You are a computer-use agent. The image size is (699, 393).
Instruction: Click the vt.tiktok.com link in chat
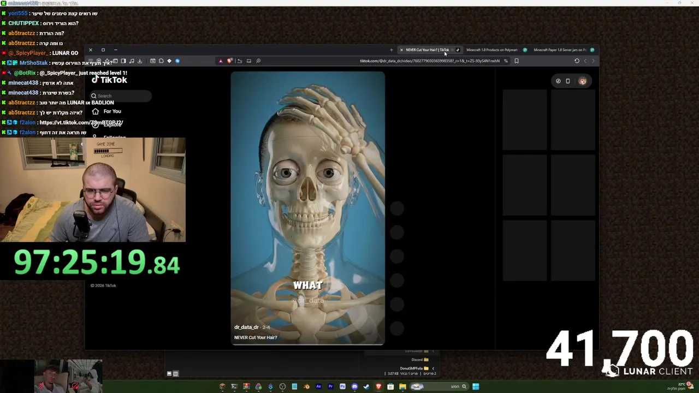click(x=81, y=122)
